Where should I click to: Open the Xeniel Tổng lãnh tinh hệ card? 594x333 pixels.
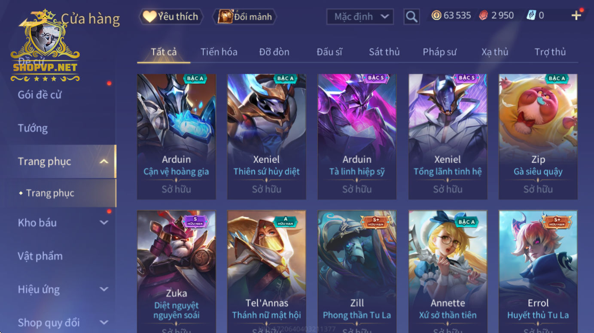coord(448,137)
